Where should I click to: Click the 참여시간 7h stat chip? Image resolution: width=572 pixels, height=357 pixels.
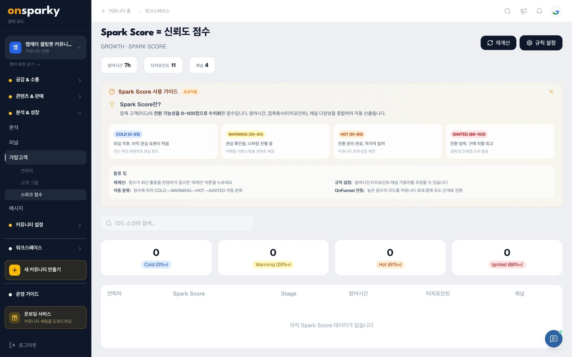pyautogui.click(x=119, y=65)
